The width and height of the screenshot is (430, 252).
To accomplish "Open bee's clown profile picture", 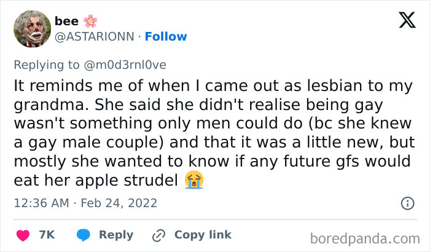I will coord(31,30).
